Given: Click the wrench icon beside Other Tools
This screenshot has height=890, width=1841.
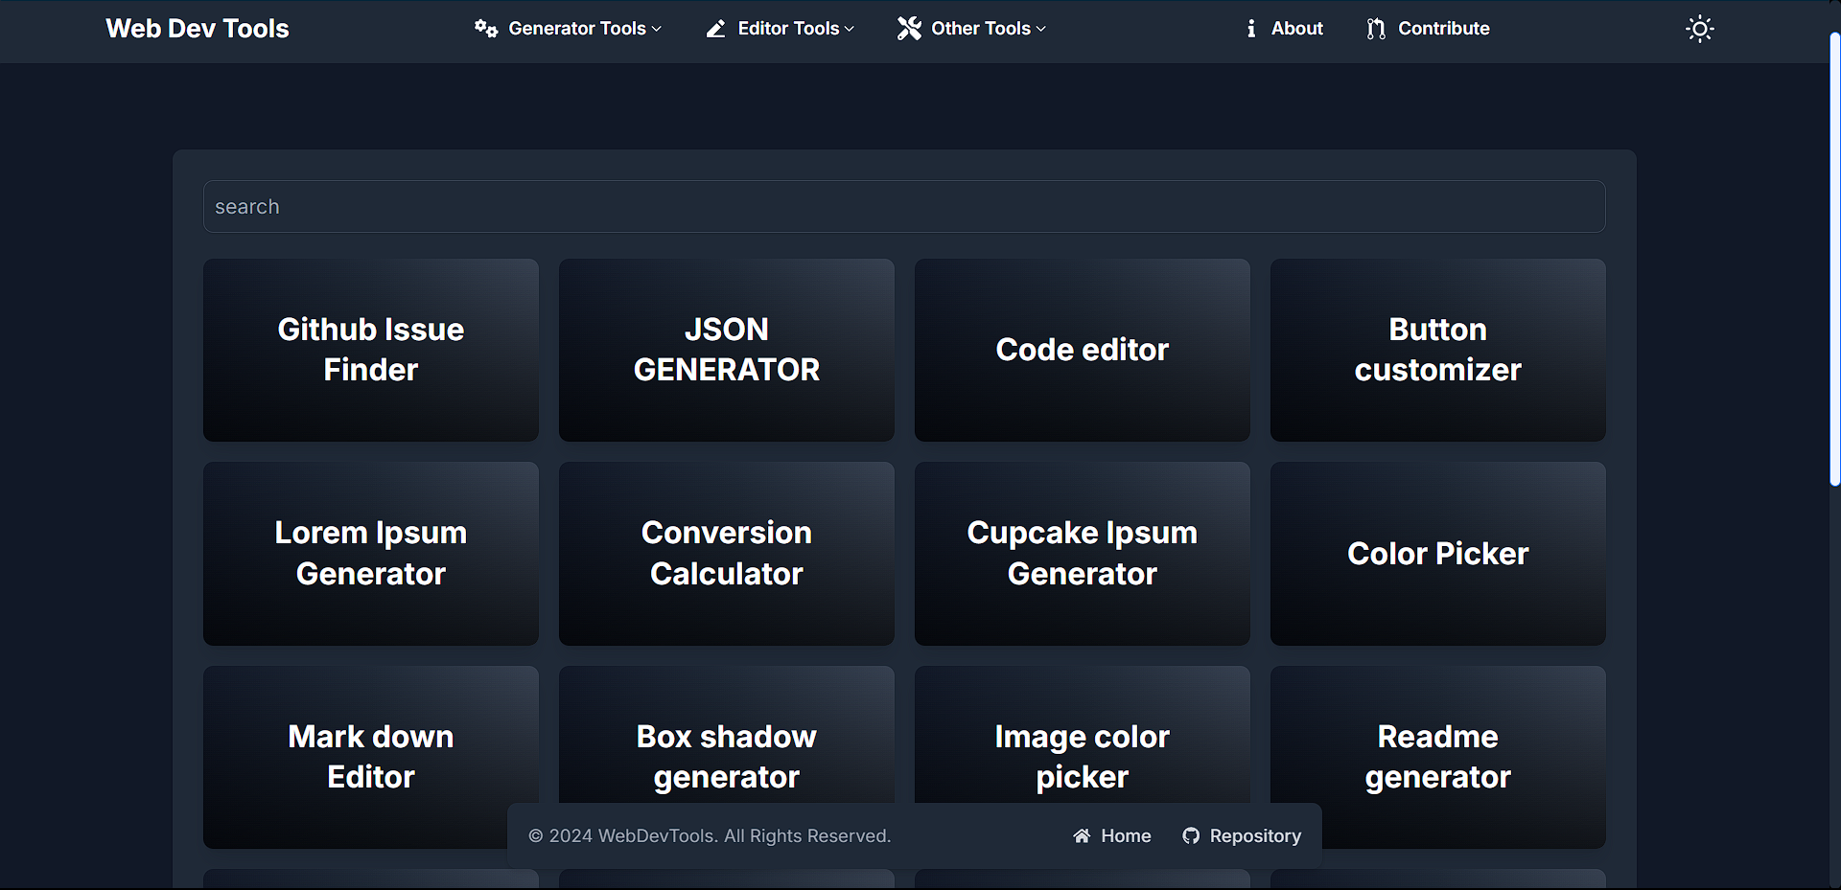Looking at the screenshot, I should (x=908, y=29).
